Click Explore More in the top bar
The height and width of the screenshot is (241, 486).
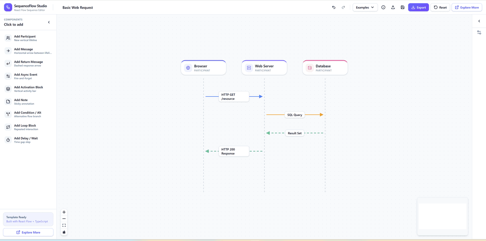coord(467,7)
